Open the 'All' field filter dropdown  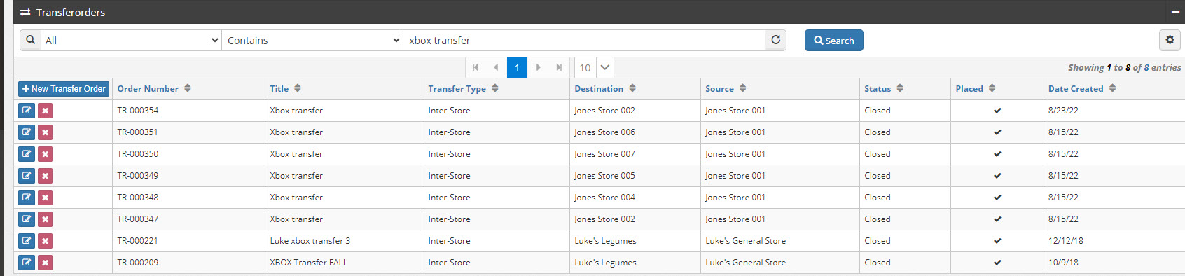click(x=131, y=40)
